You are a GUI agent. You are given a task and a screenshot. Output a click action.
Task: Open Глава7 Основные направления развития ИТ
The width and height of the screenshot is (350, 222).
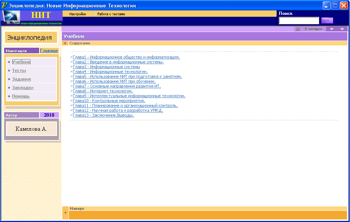coord(117,86)
